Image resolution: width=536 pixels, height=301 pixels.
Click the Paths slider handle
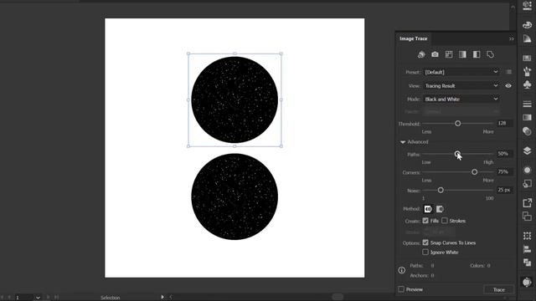[x=457, y=154]
